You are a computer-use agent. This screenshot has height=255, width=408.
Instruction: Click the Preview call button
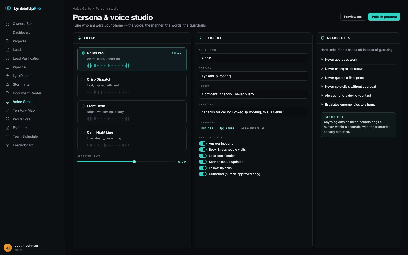coord(353,17)
